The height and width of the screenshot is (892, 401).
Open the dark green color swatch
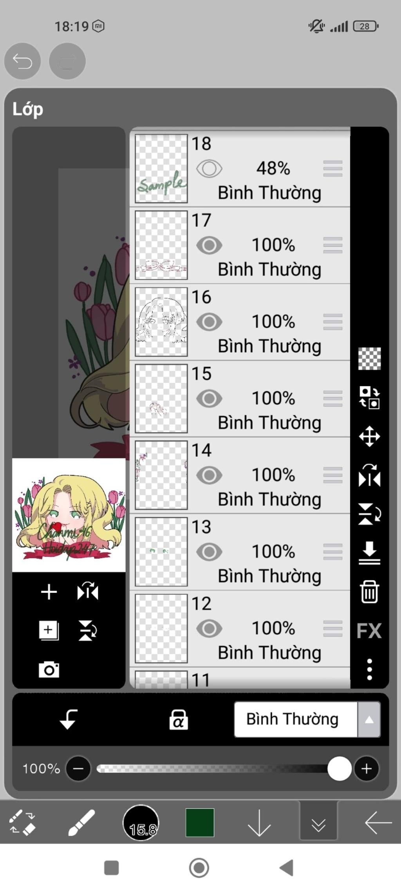[200, 823]
